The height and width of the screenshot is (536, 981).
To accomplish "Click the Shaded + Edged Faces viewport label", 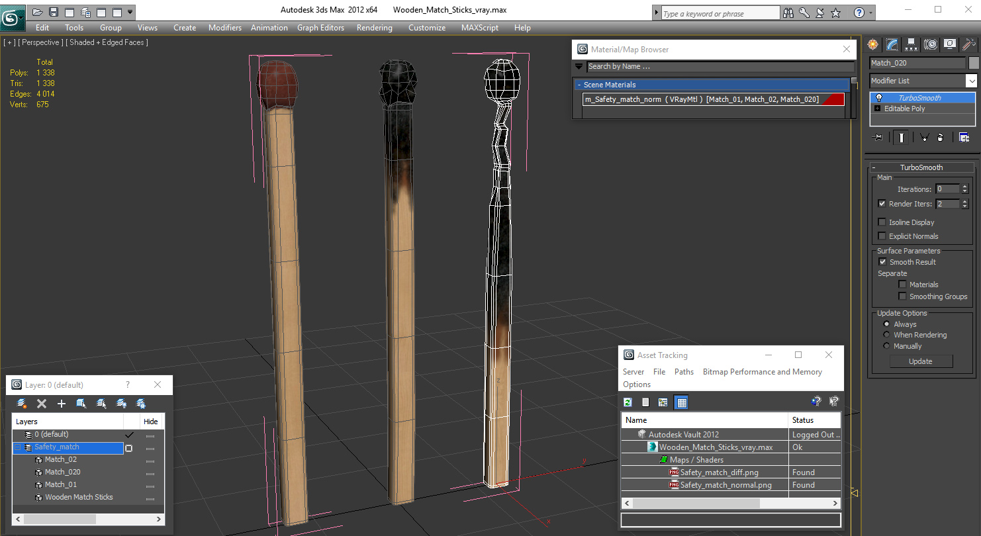I will [107, 42].
